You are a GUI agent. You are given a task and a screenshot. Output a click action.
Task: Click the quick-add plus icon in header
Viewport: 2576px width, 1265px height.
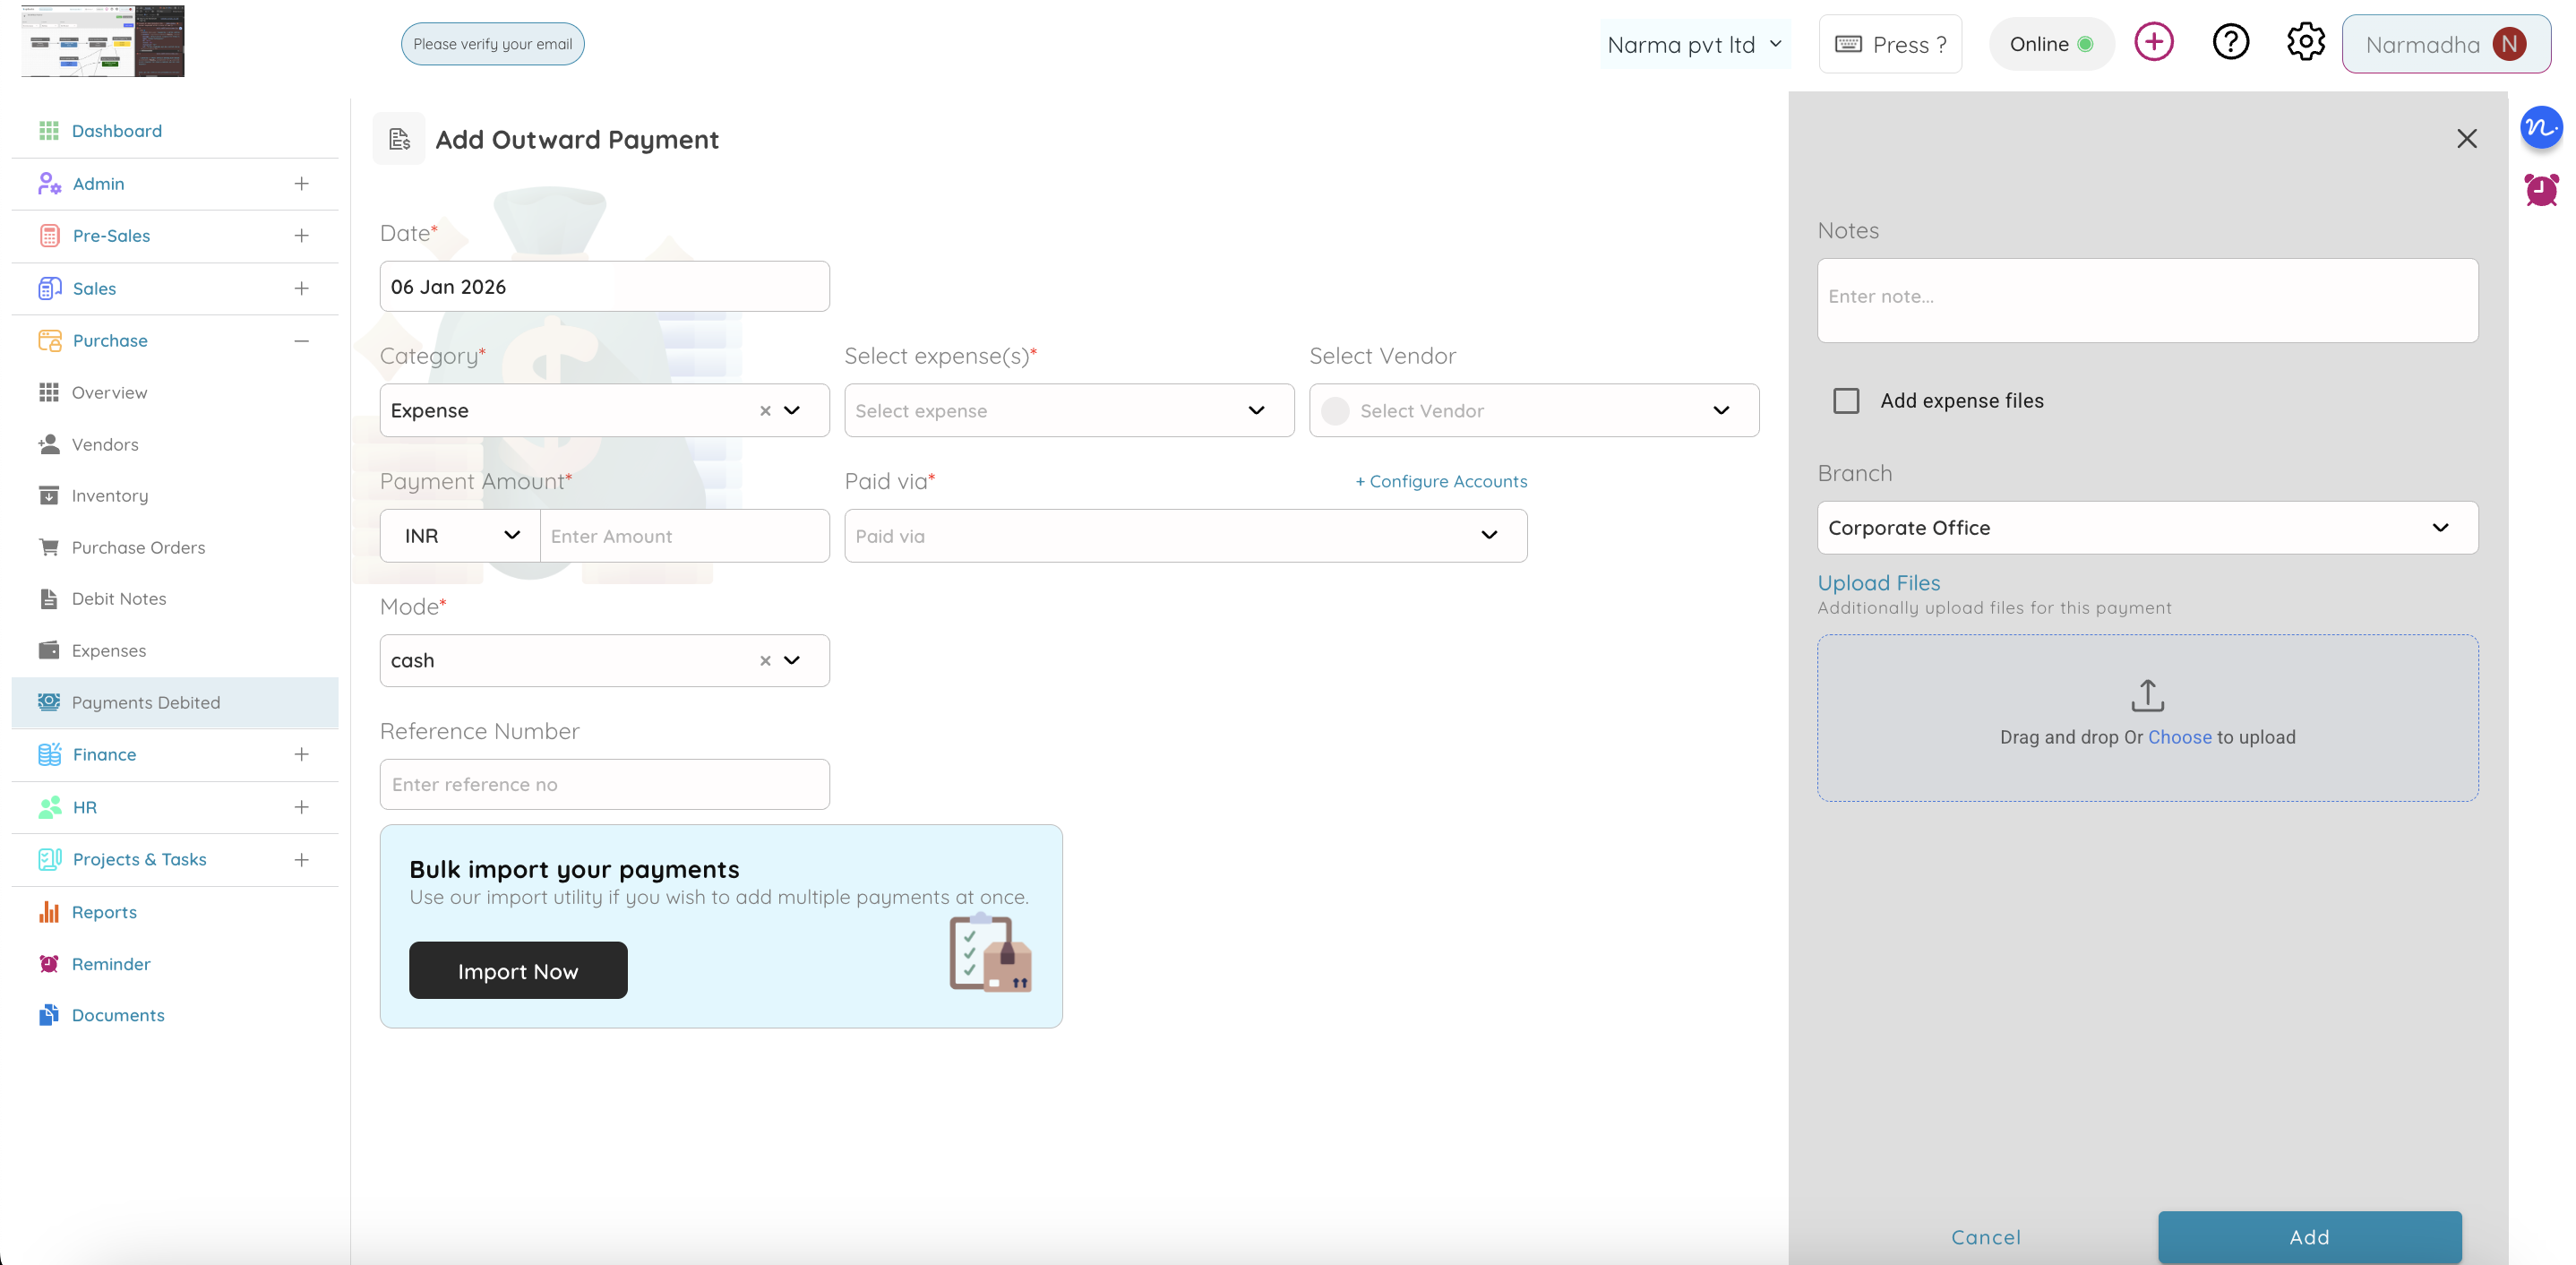(x=2155, y=42)
